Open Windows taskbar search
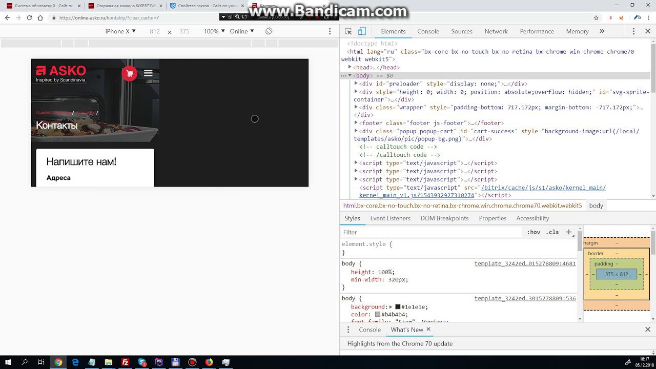Image resolution: width=656 pixels, height=369 pixels. (25, 362)
